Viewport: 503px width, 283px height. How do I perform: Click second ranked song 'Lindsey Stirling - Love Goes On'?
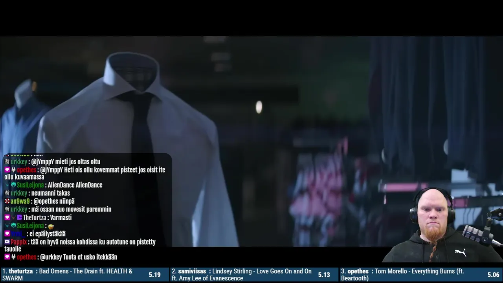pos(242,275)
